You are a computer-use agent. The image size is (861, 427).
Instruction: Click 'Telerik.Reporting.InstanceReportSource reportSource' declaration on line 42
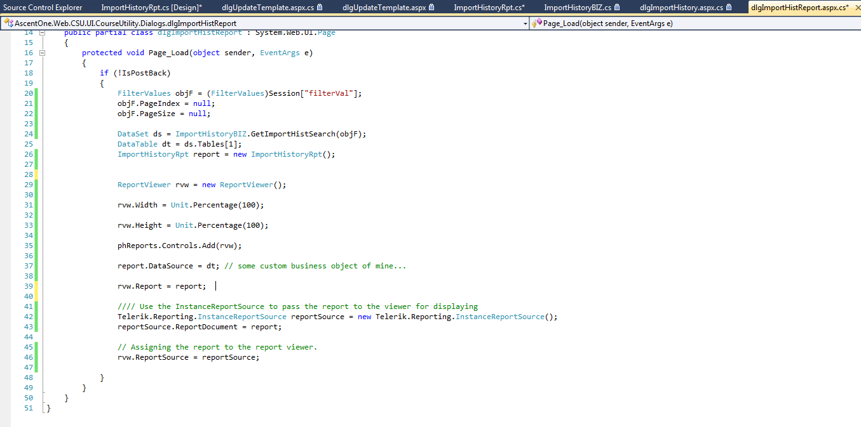click(x=231, y=317)
